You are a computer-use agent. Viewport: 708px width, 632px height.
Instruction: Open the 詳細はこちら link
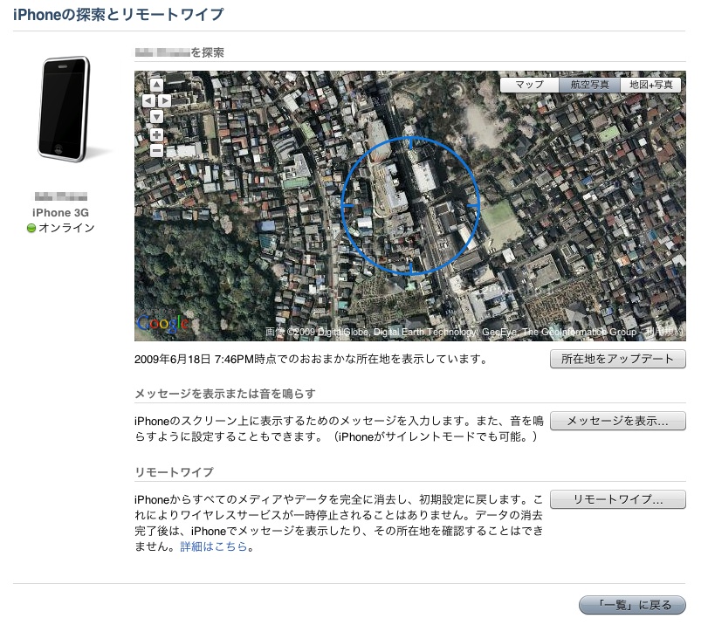click(x=214, y=546)
